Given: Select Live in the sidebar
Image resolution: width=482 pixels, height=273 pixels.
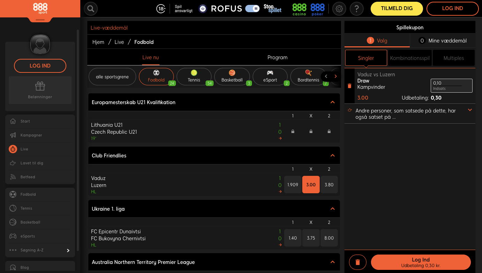Looking at the screenshot, I should [x=40, y=149].
